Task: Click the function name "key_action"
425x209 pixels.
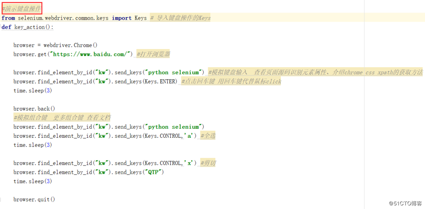Action: tap(29, 27)
